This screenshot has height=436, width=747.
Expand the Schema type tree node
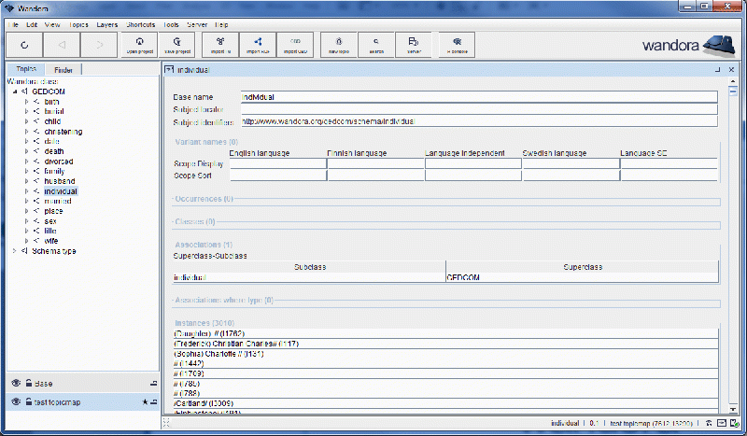[x=14, y=250]
